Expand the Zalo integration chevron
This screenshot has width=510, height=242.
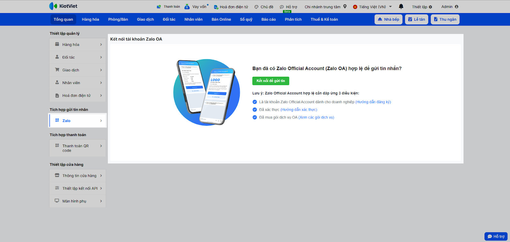[x=101, y=121]
